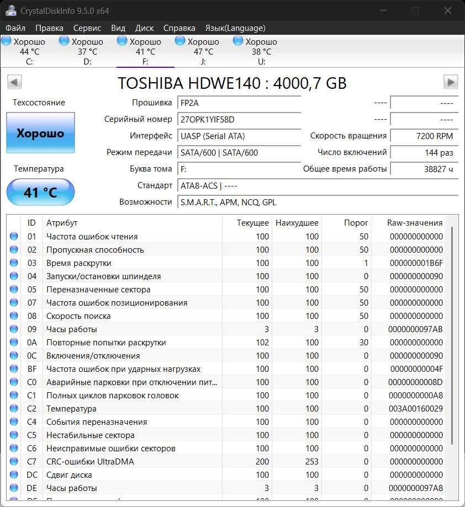Screen dimensions: 465x507
Task: Click the Возможности field S.M.A.R.T., APM, NCQ, GPL
Action: click(x=318, y=202)
